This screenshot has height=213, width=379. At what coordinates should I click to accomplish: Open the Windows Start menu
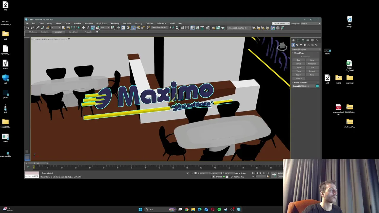(140, 209)
